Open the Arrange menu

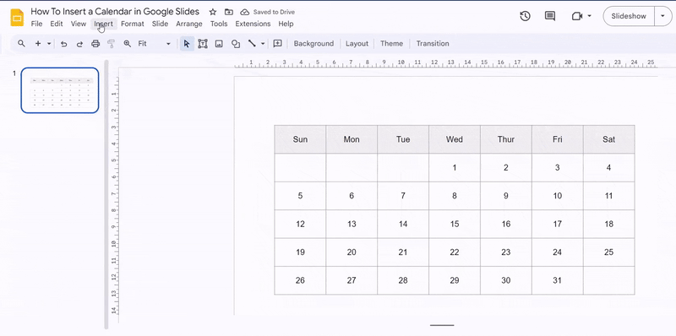tap(188, 24)
